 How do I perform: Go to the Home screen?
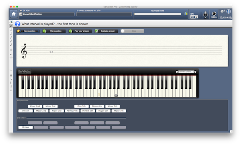(14, 14)
